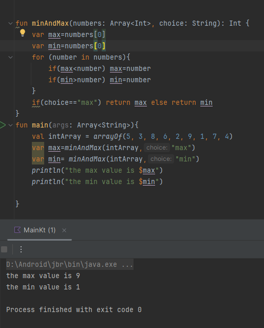This screenshot has height=328, width=264.
Task: Click the Kotlin icon on MainKt tab
Action: pos(17,230)
